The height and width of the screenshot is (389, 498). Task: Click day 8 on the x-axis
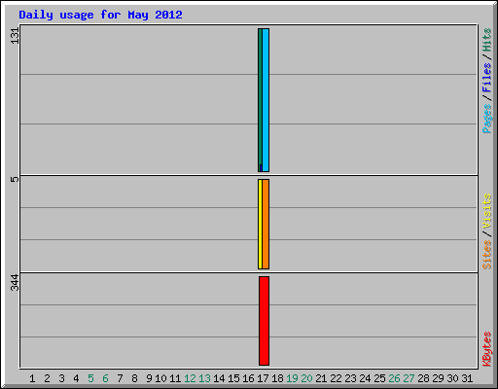coord(134,378)
